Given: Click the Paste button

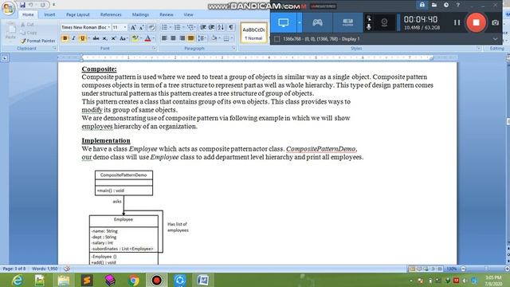Looking at the screenshot, I should (10, 32).
